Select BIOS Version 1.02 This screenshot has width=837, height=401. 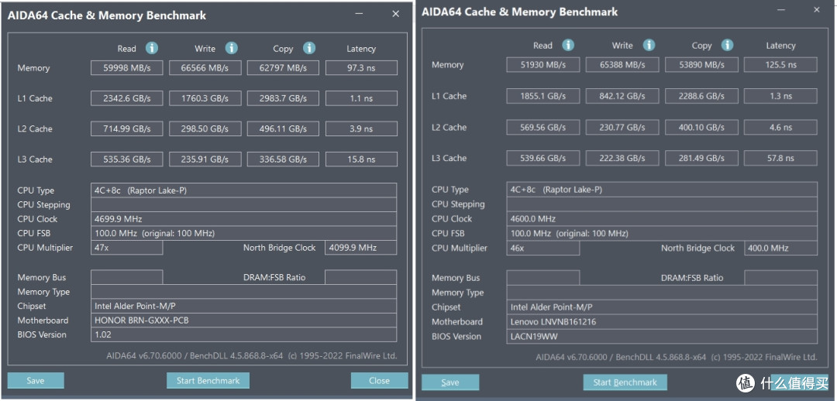(243, 335)
